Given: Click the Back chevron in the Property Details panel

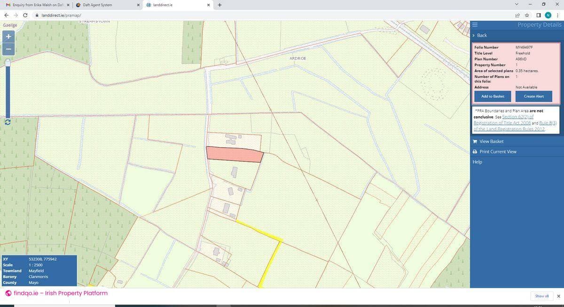Looking at the screenshot, I should [x=475, y=35].
